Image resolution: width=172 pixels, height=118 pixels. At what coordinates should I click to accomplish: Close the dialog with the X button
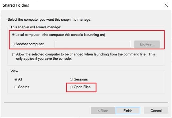click(x=166, y=5)
